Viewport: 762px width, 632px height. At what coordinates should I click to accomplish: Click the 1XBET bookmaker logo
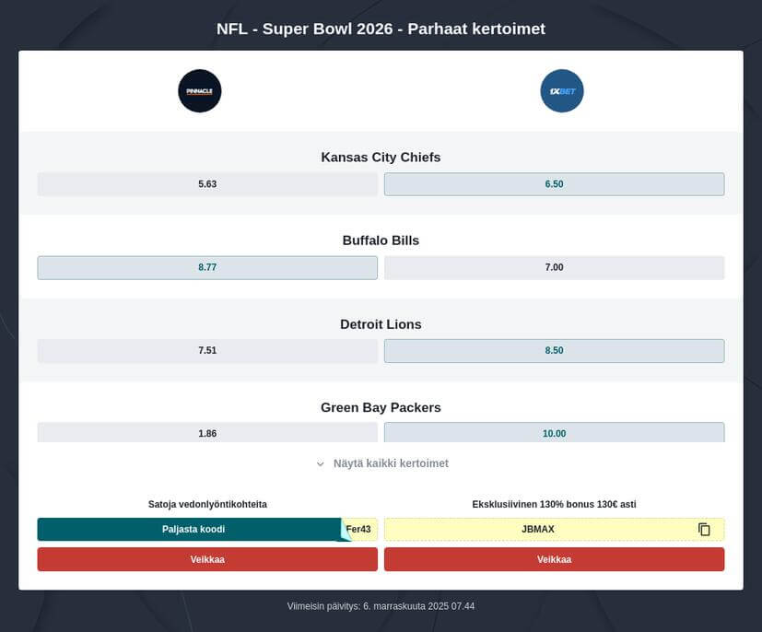click(x=562, y=90)
